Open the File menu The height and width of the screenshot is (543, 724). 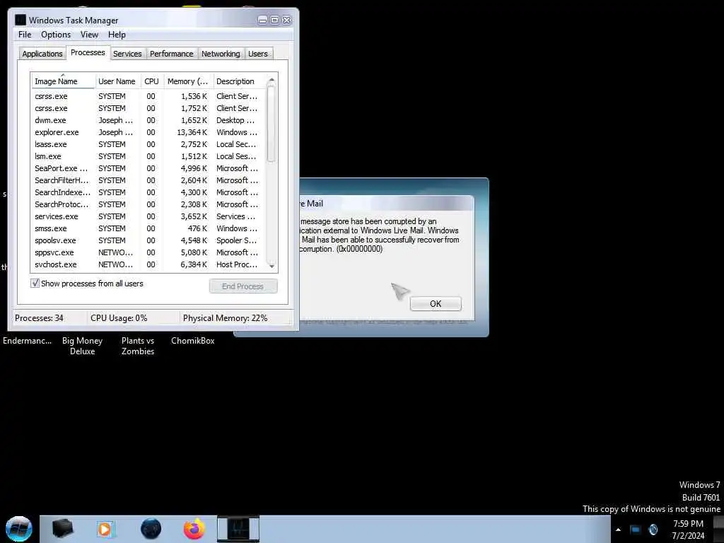(x=25, y=35)
